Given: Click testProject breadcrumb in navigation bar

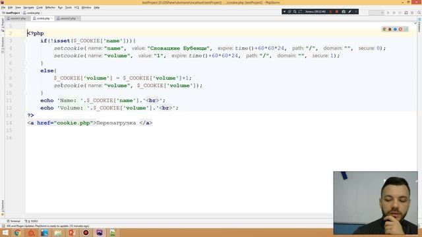Looking at the screenshot, I should click(x=11, y=13).
